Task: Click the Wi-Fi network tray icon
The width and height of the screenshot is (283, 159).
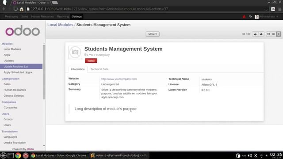Action: pos(261,155)
